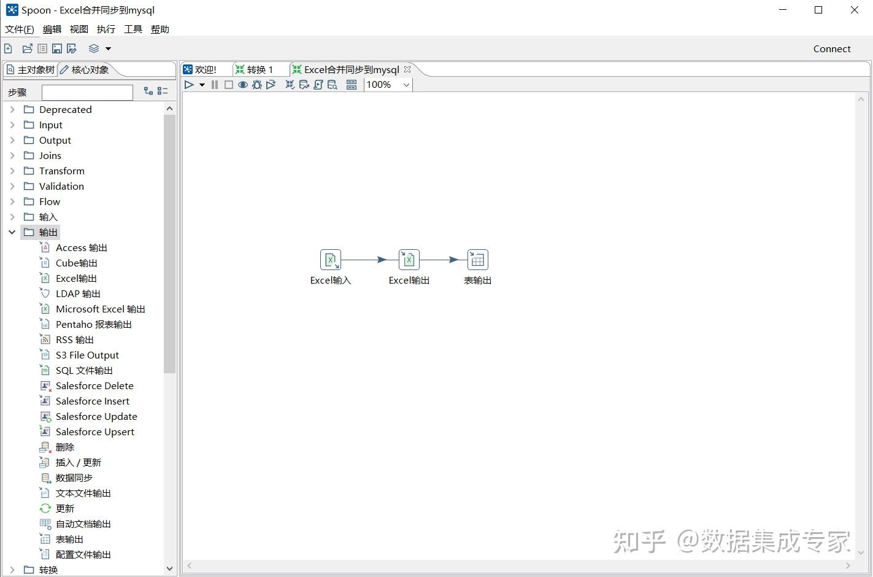Image resolution: width=873 pixels, height=577 pixels.
Task: Select the 调试 (debug) run icon in toolbar
Action: (x=257, y=85)
